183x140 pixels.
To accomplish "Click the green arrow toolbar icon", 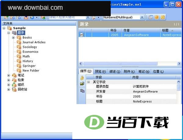I will point(43,18).
